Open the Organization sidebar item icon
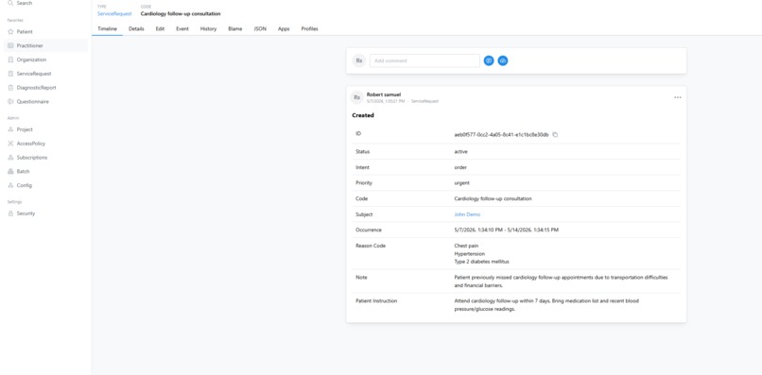 [10, 60]
